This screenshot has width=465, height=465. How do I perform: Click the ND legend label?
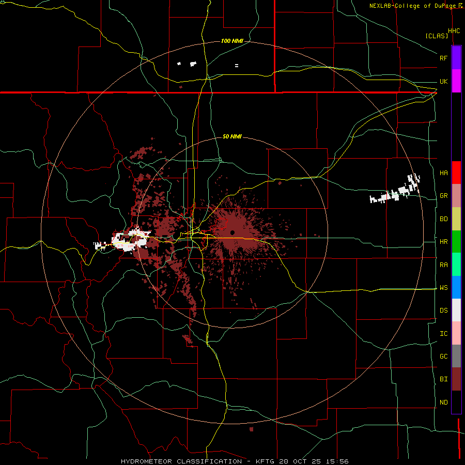tap(443, 402)
